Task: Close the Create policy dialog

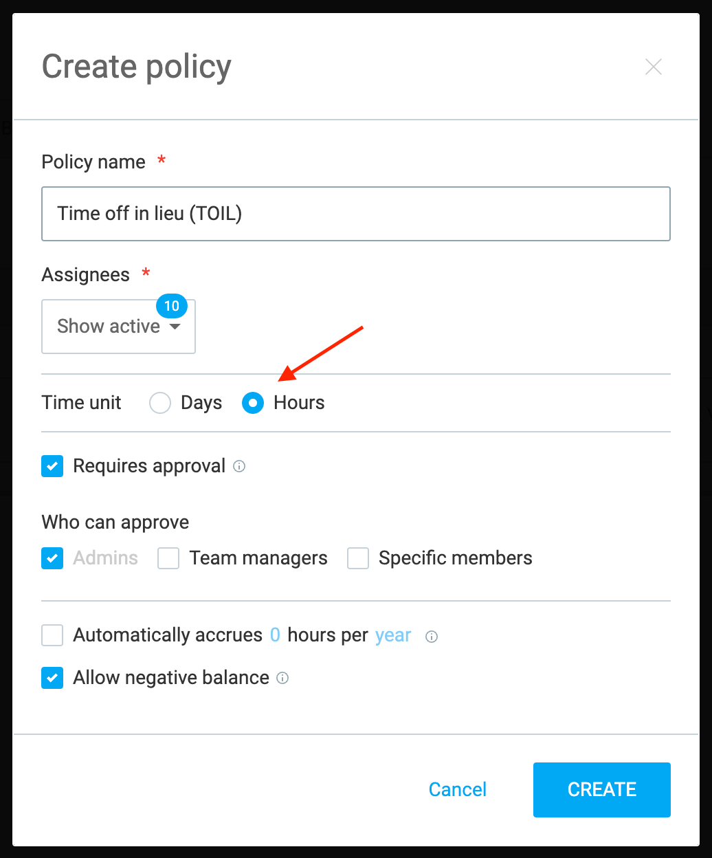Action: [653, 67]
